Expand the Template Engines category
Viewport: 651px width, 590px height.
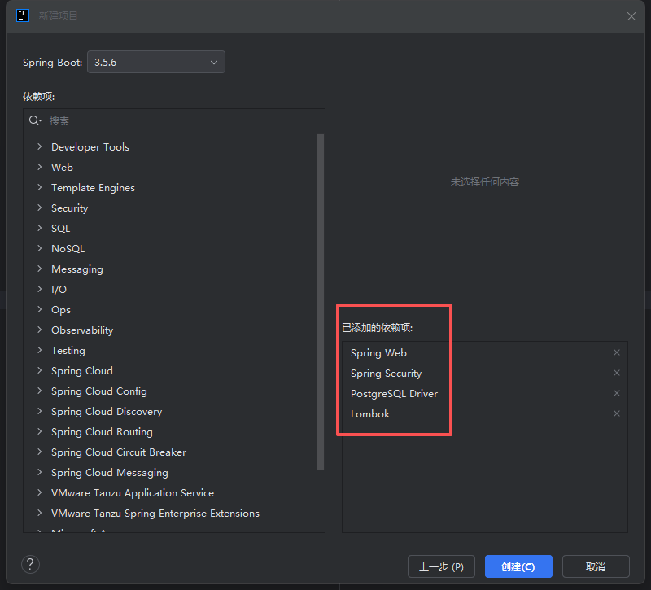tap(39, 187)
